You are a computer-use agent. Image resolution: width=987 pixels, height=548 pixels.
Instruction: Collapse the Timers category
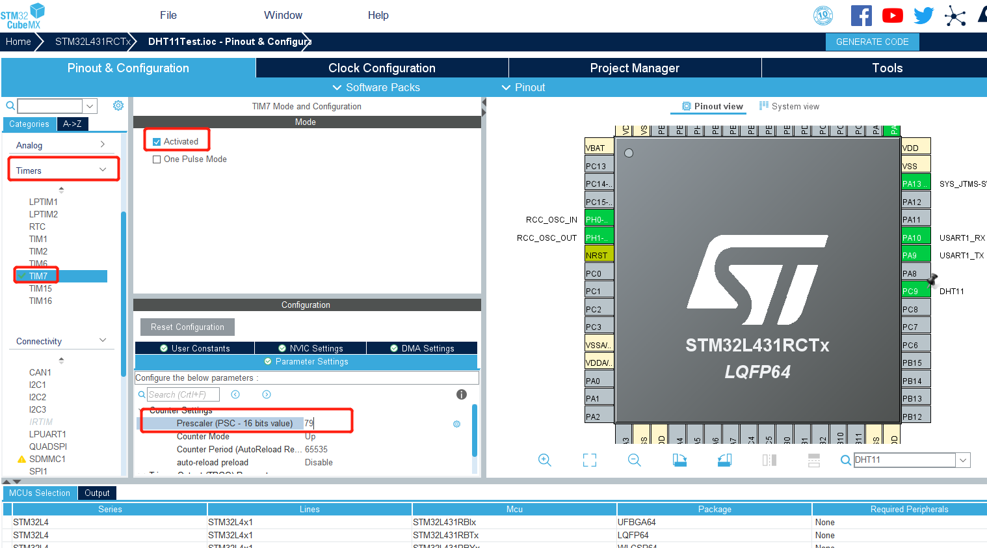click(102, 169)
